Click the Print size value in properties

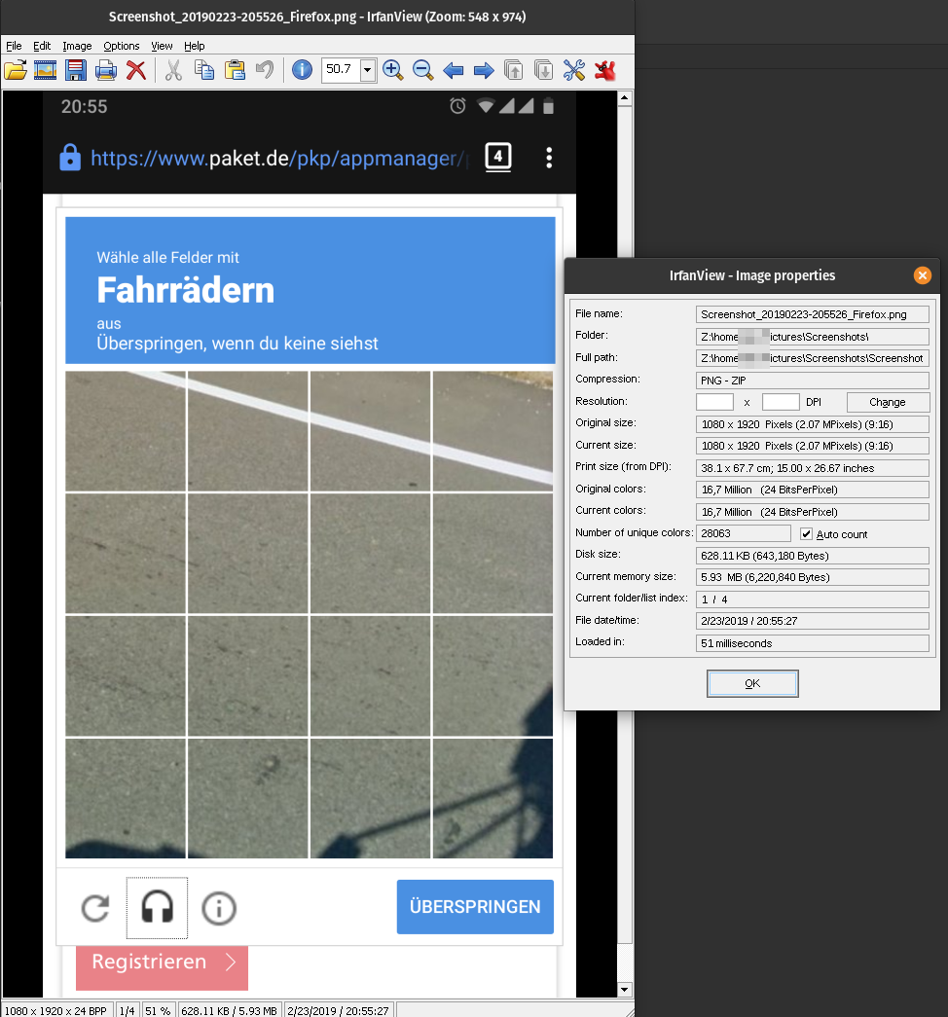813,468
